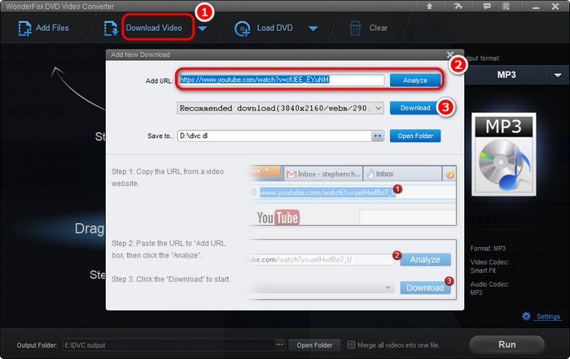Expand the Load DVD dropdown arrow
Screen dimensions: 570x359
tap(313, 28)
